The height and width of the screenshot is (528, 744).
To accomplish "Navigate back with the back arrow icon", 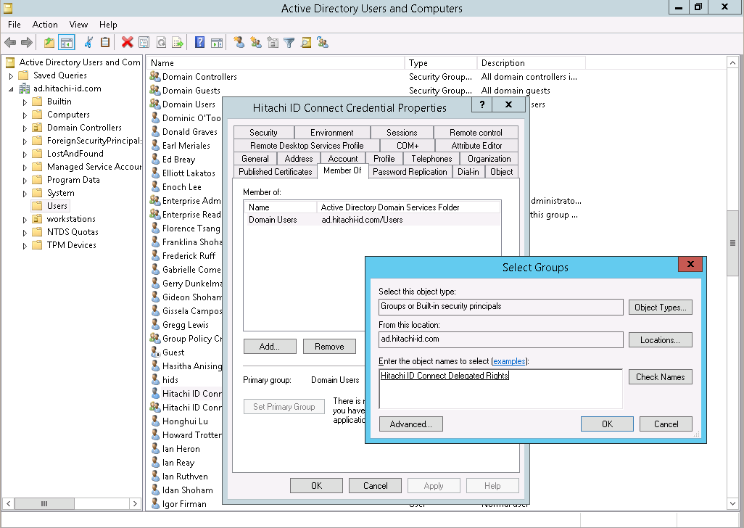I will pyautogui.click(x=10, y=42).
